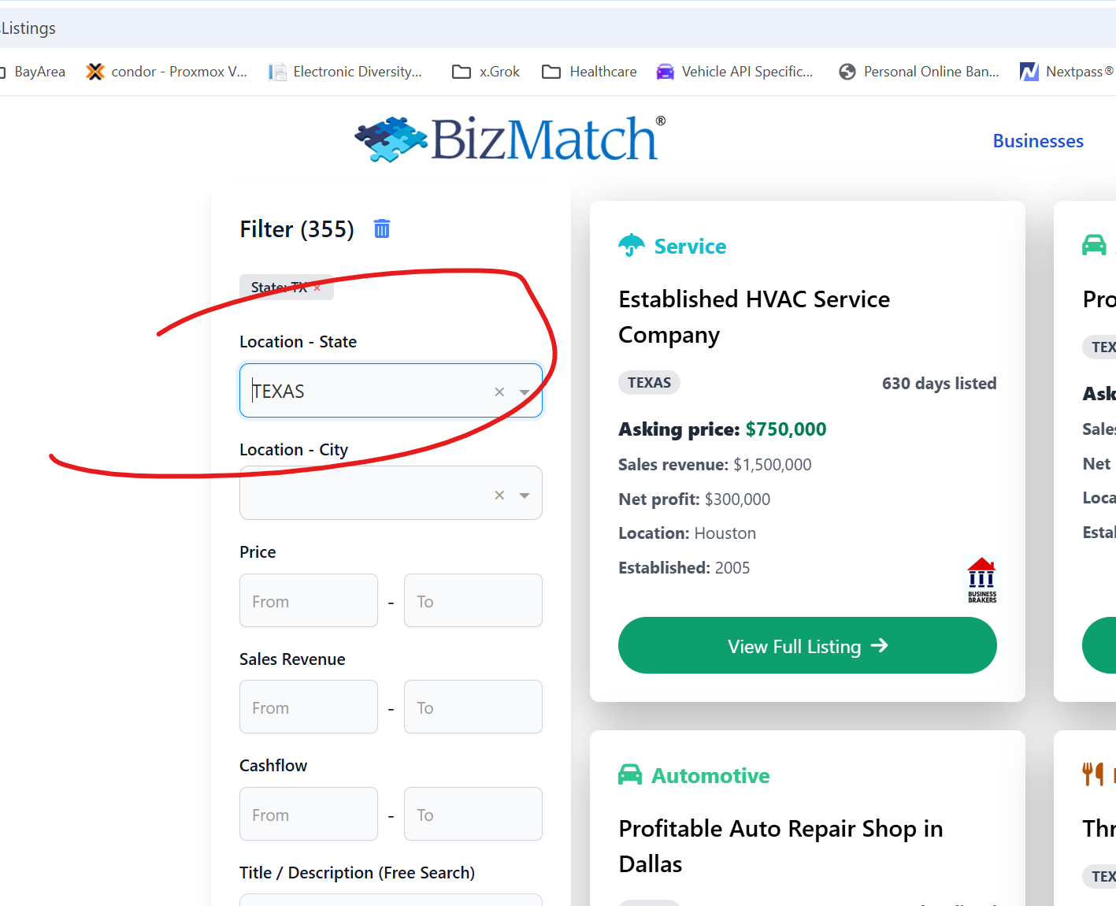Image resolution: width=1116 pixels, height=906 pixels.
Task: Click the Price From input field
Action: tap(309, 600)
